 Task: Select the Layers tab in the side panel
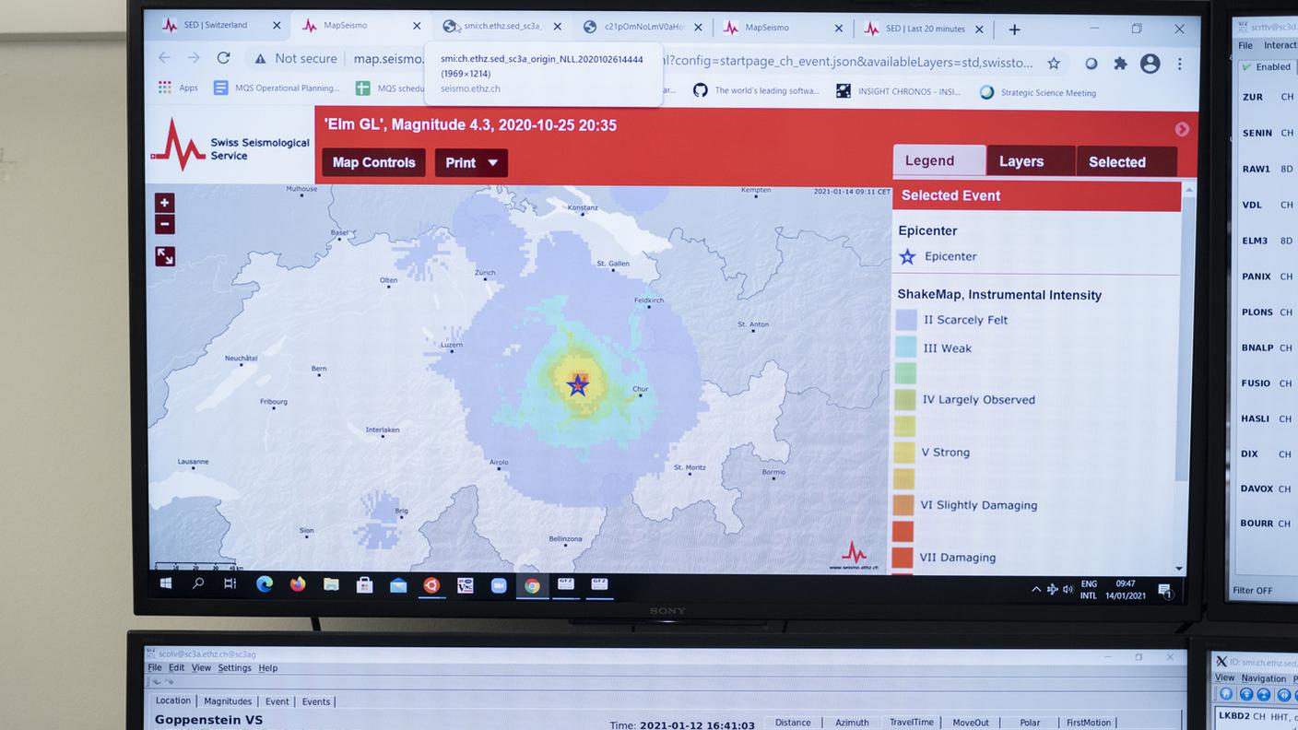[1031, 161]
